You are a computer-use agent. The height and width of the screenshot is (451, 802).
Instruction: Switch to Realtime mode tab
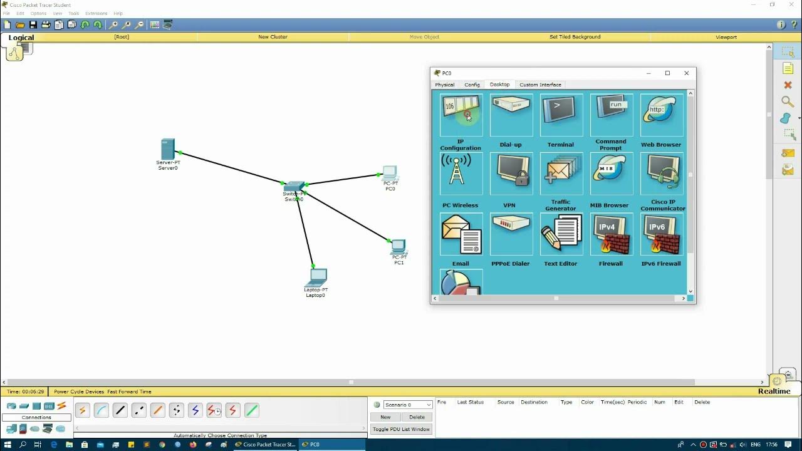tap(774, 391)
